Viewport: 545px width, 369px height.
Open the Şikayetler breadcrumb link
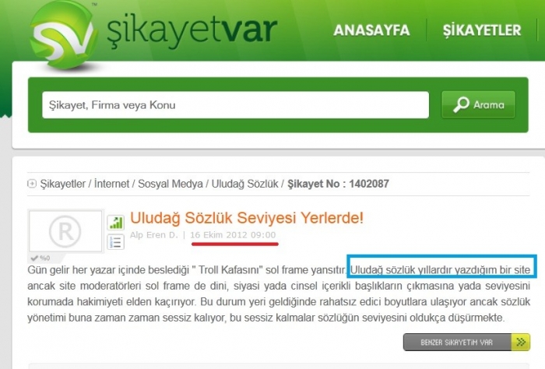click(x=62, y=184)
